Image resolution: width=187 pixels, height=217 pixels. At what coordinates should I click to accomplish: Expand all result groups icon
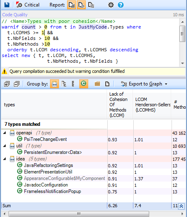click(x=7, y=84)
